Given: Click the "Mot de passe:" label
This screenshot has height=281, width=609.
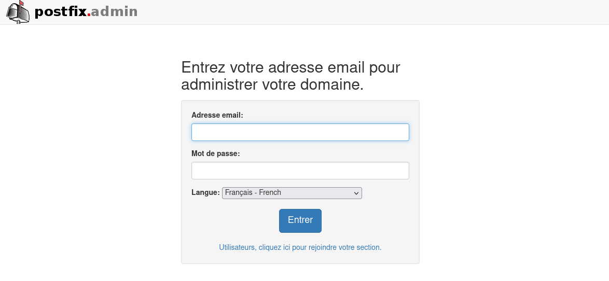Looking at the screenshot, I should (x=215, y=153).
